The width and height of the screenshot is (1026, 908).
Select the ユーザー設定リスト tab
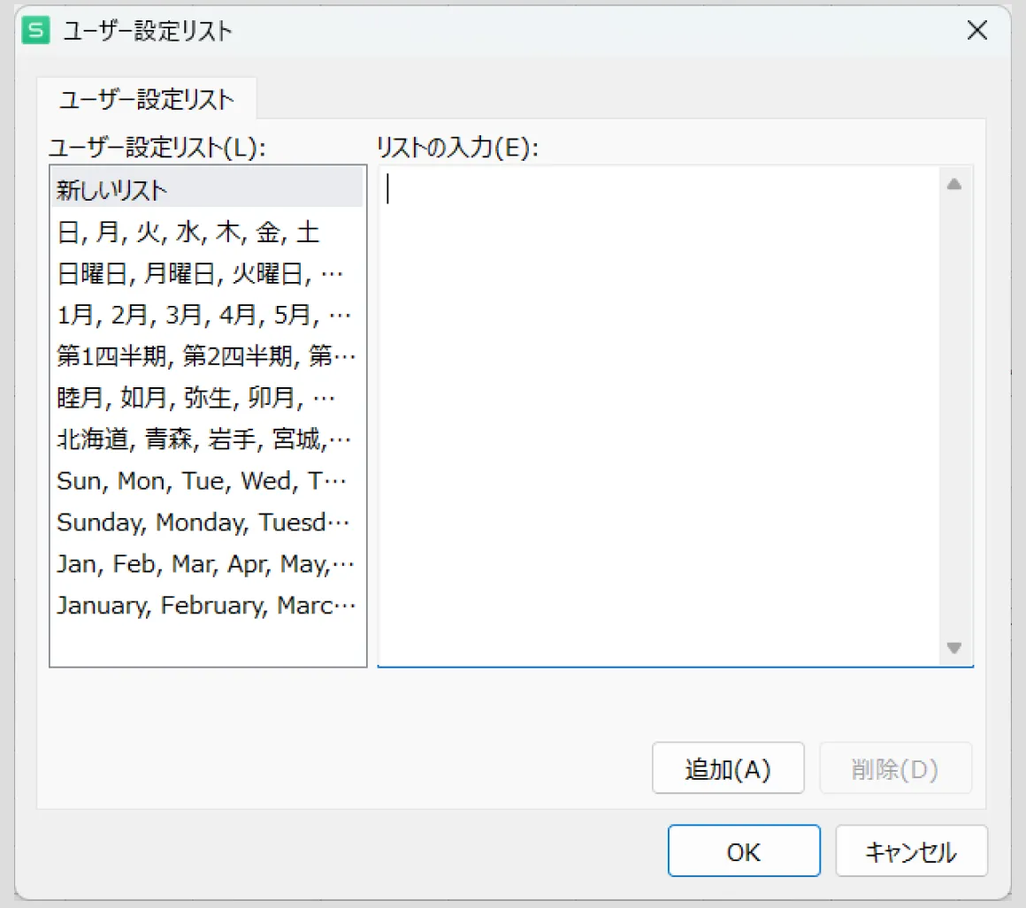pyautogui.click(x=147, y=99)
